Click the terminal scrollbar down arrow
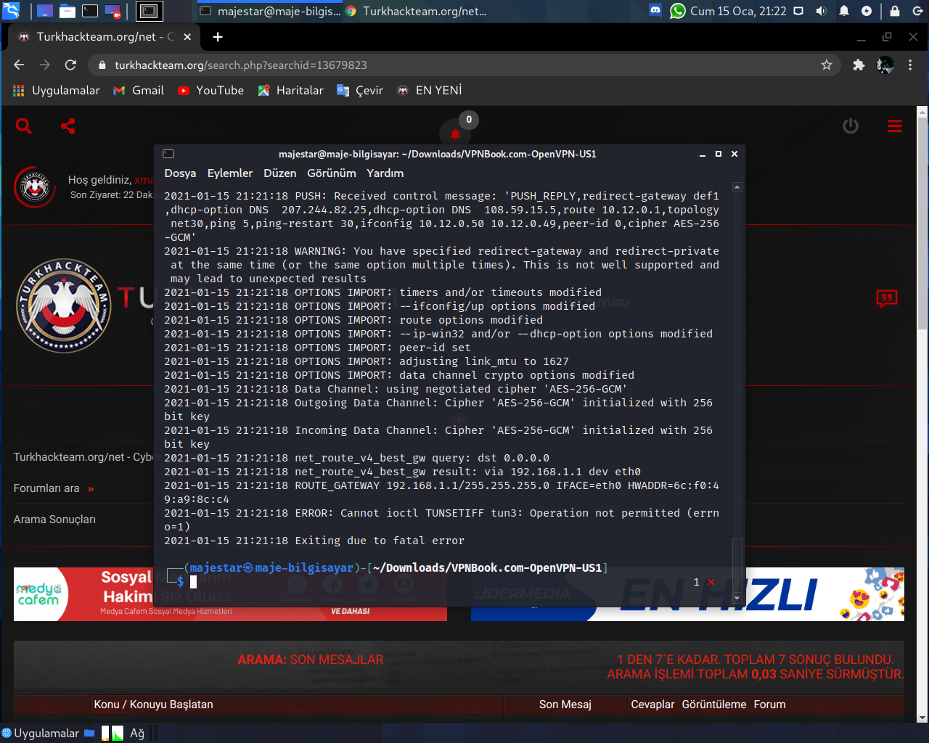Screen dimensions: 929x743 [x=737, y=599]
